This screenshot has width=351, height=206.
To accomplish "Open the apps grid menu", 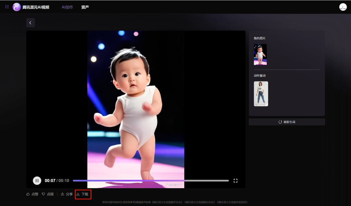I will click(7, 7).
